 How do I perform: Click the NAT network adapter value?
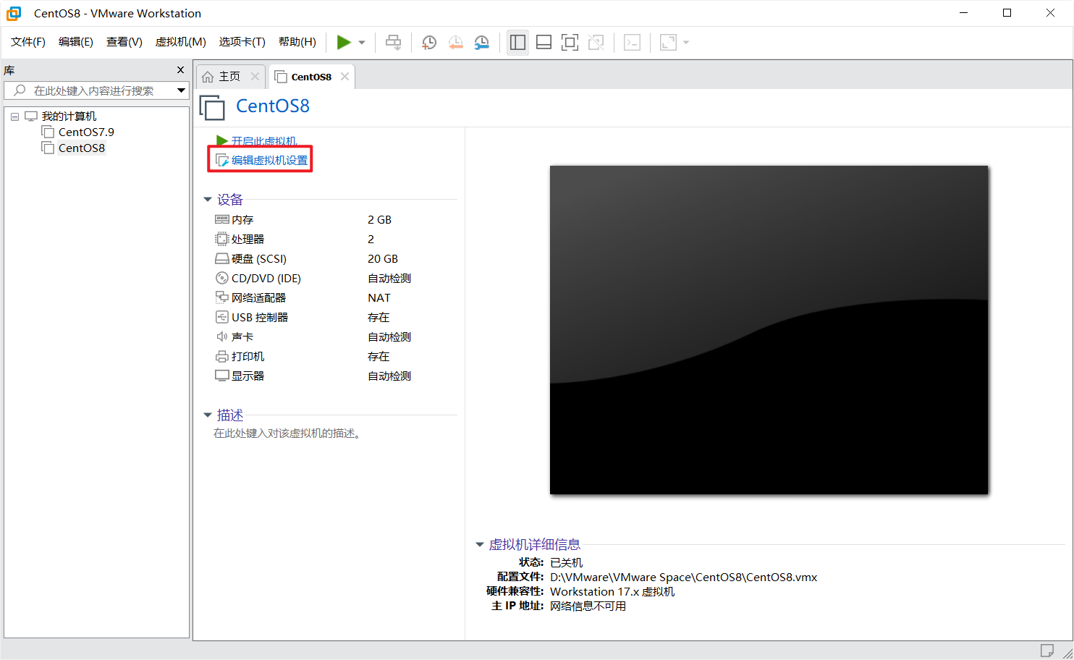point(379,298)
